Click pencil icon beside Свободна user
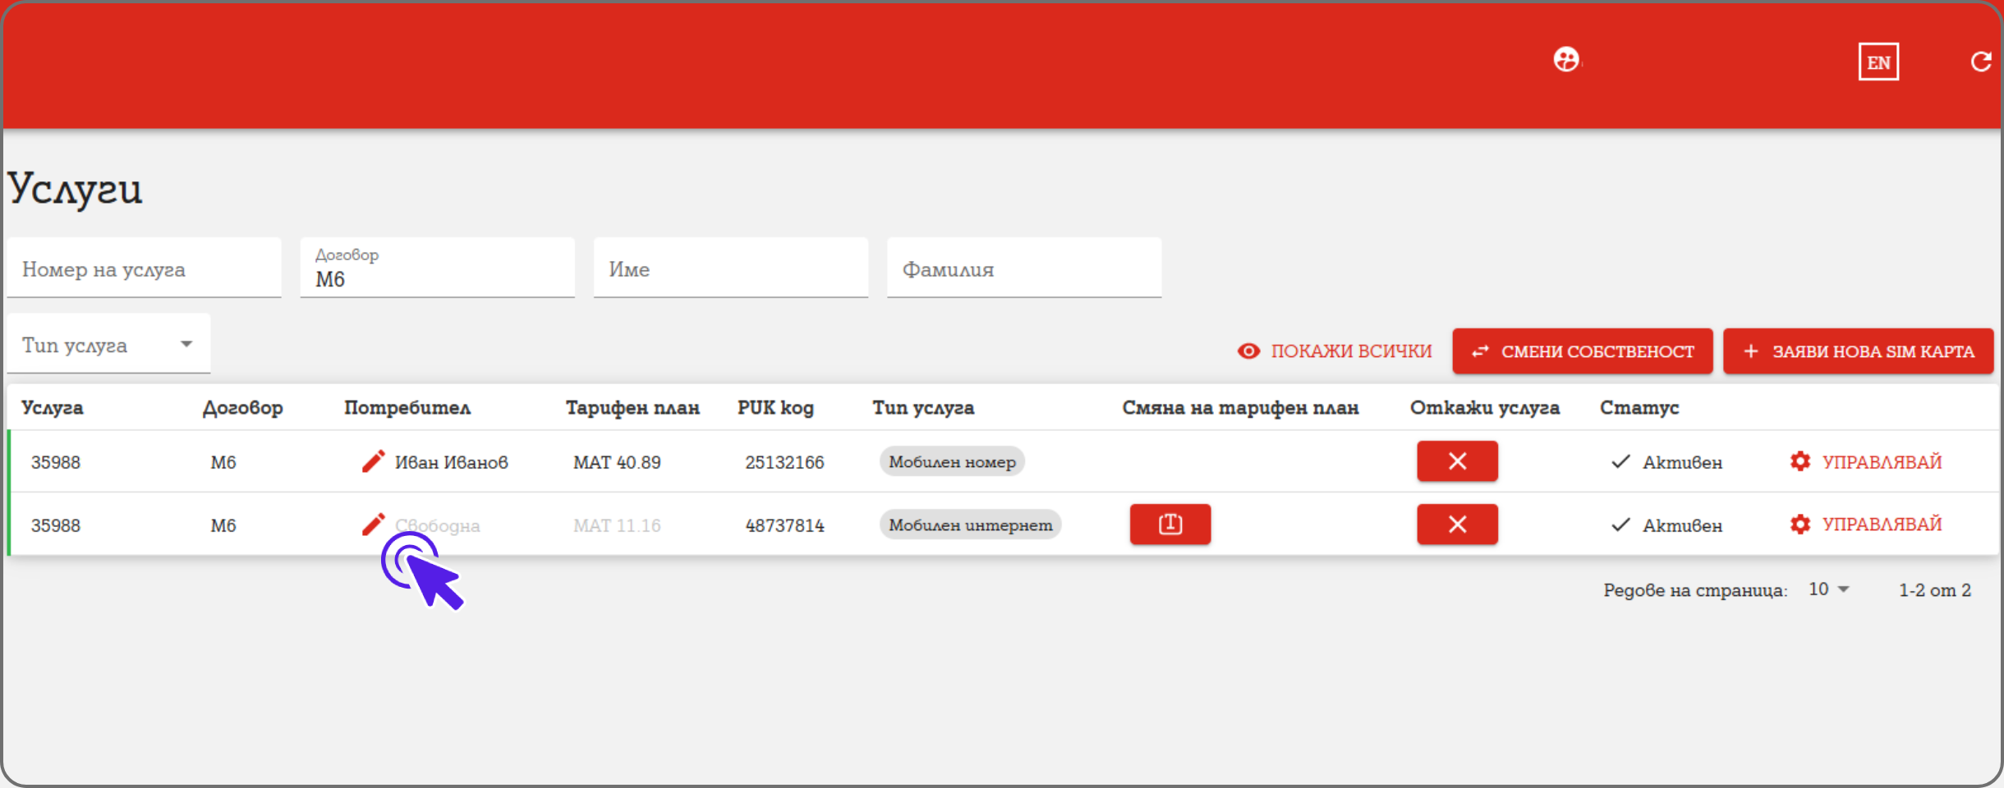This screenshot has width=2004, height=788. pos(373,524)
